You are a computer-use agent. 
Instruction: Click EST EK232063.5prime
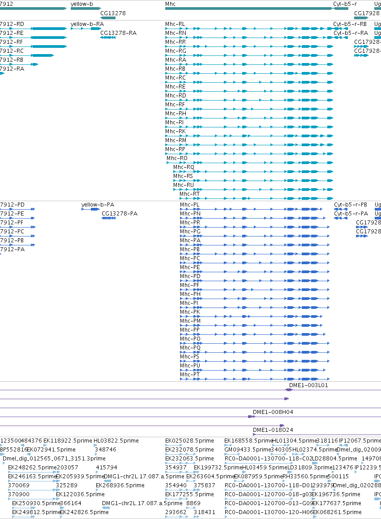189,459
